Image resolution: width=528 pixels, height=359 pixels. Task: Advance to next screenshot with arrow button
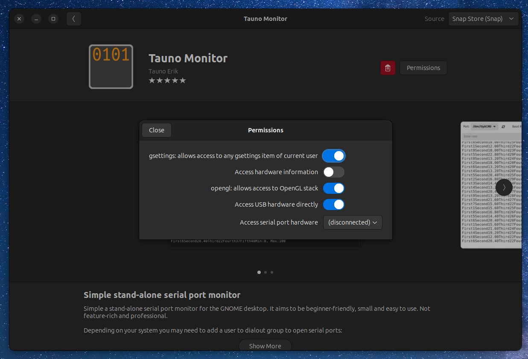click(x=504, y=187)
